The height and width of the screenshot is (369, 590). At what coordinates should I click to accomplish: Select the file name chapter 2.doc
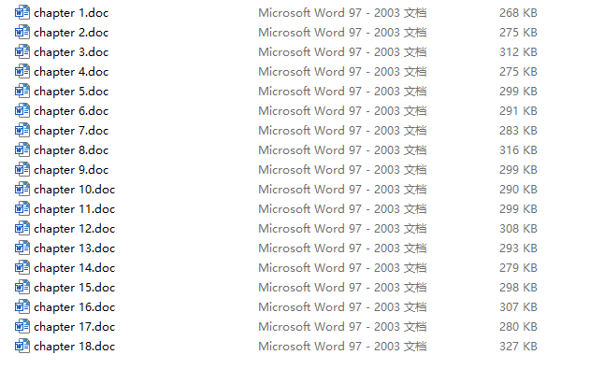coord(71,33)
